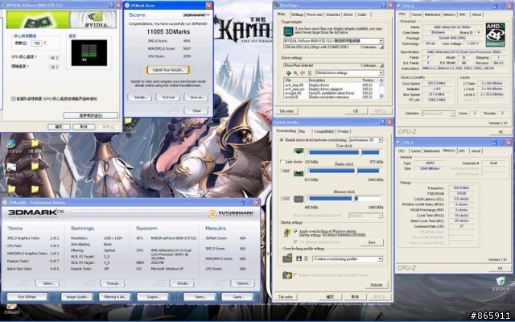Viewport: 515px width, 322px height.
Task: Toggle Enable driver-level hardware overclocking checkbox
Action: coord(282,140)
